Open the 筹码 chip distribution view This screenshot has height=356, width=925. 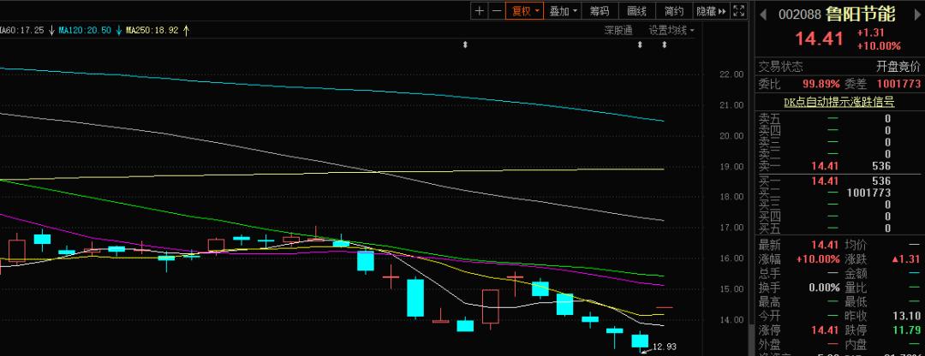tap(600, 10)
